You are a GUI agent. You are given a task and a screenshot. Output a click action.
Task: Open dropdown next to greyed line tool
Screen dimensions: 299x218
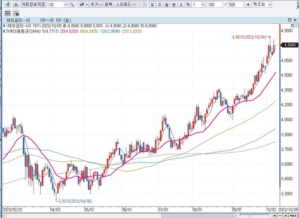click(x=145, y=4)
